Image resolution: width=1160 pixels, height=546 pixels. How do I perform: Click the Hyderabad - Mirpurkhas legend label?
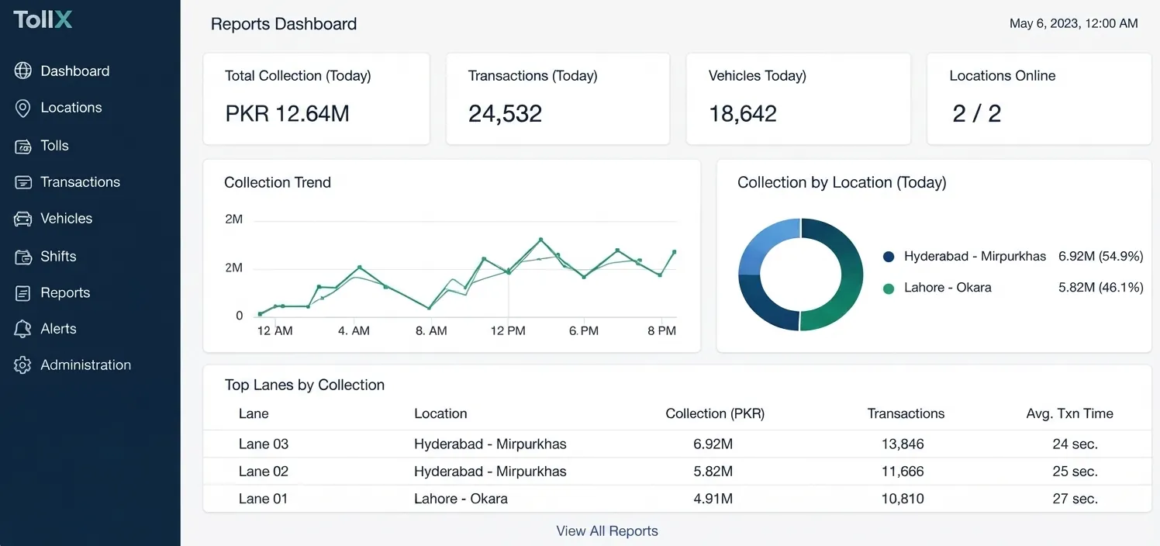pyautogui.click(x=975, y=257)
